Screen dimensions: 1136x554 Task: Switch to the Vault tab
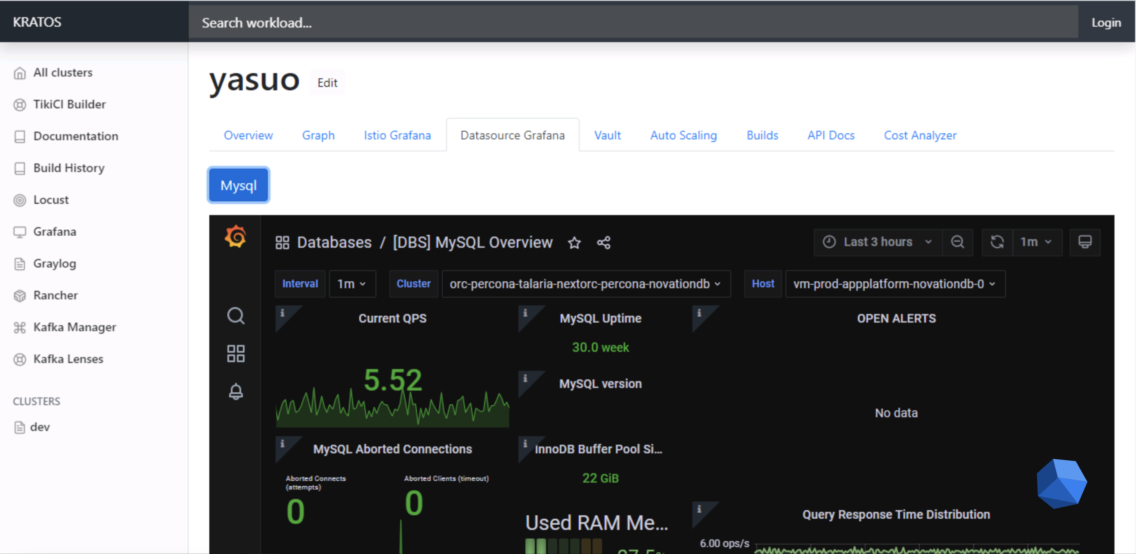click(x=607, y=135)
